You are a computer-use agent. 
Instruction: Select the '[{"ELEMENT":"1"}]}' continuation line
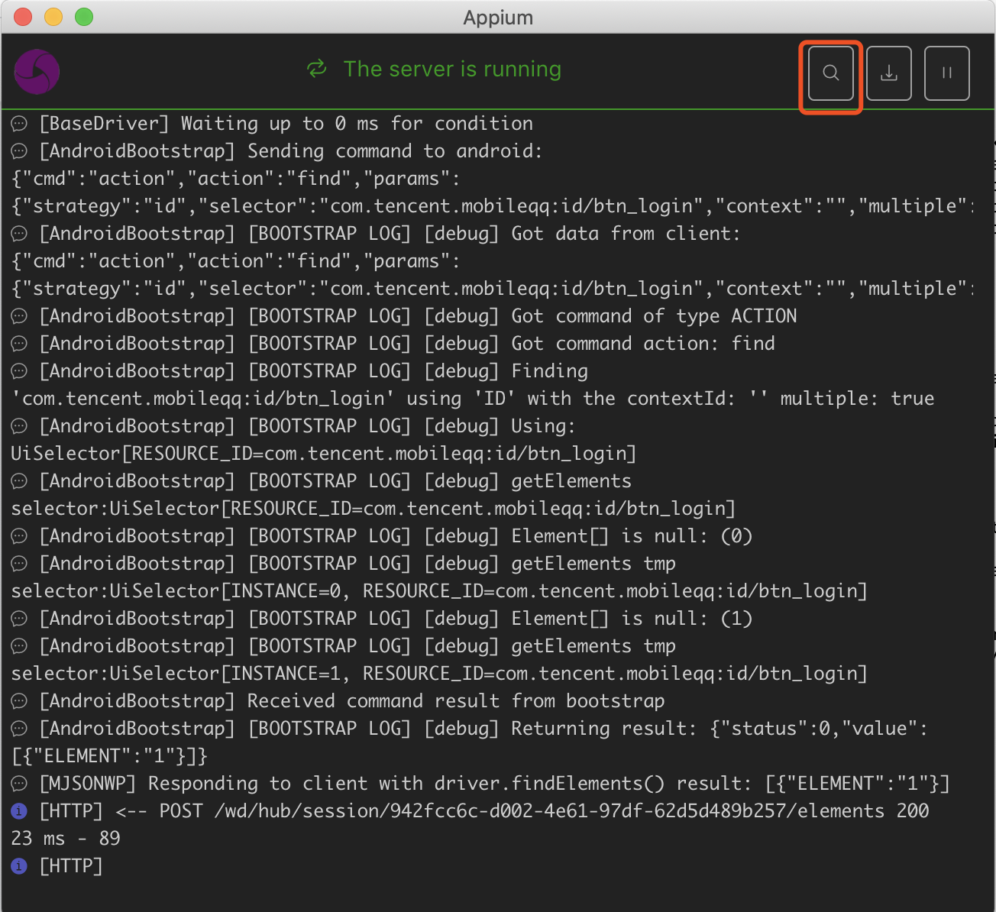(x=109, y=756)
